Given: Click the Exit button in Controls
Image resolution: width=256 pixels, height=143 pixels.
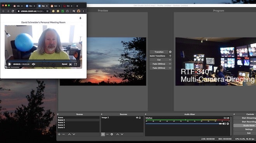Looking at the screenshot, I should click(245, 133).
